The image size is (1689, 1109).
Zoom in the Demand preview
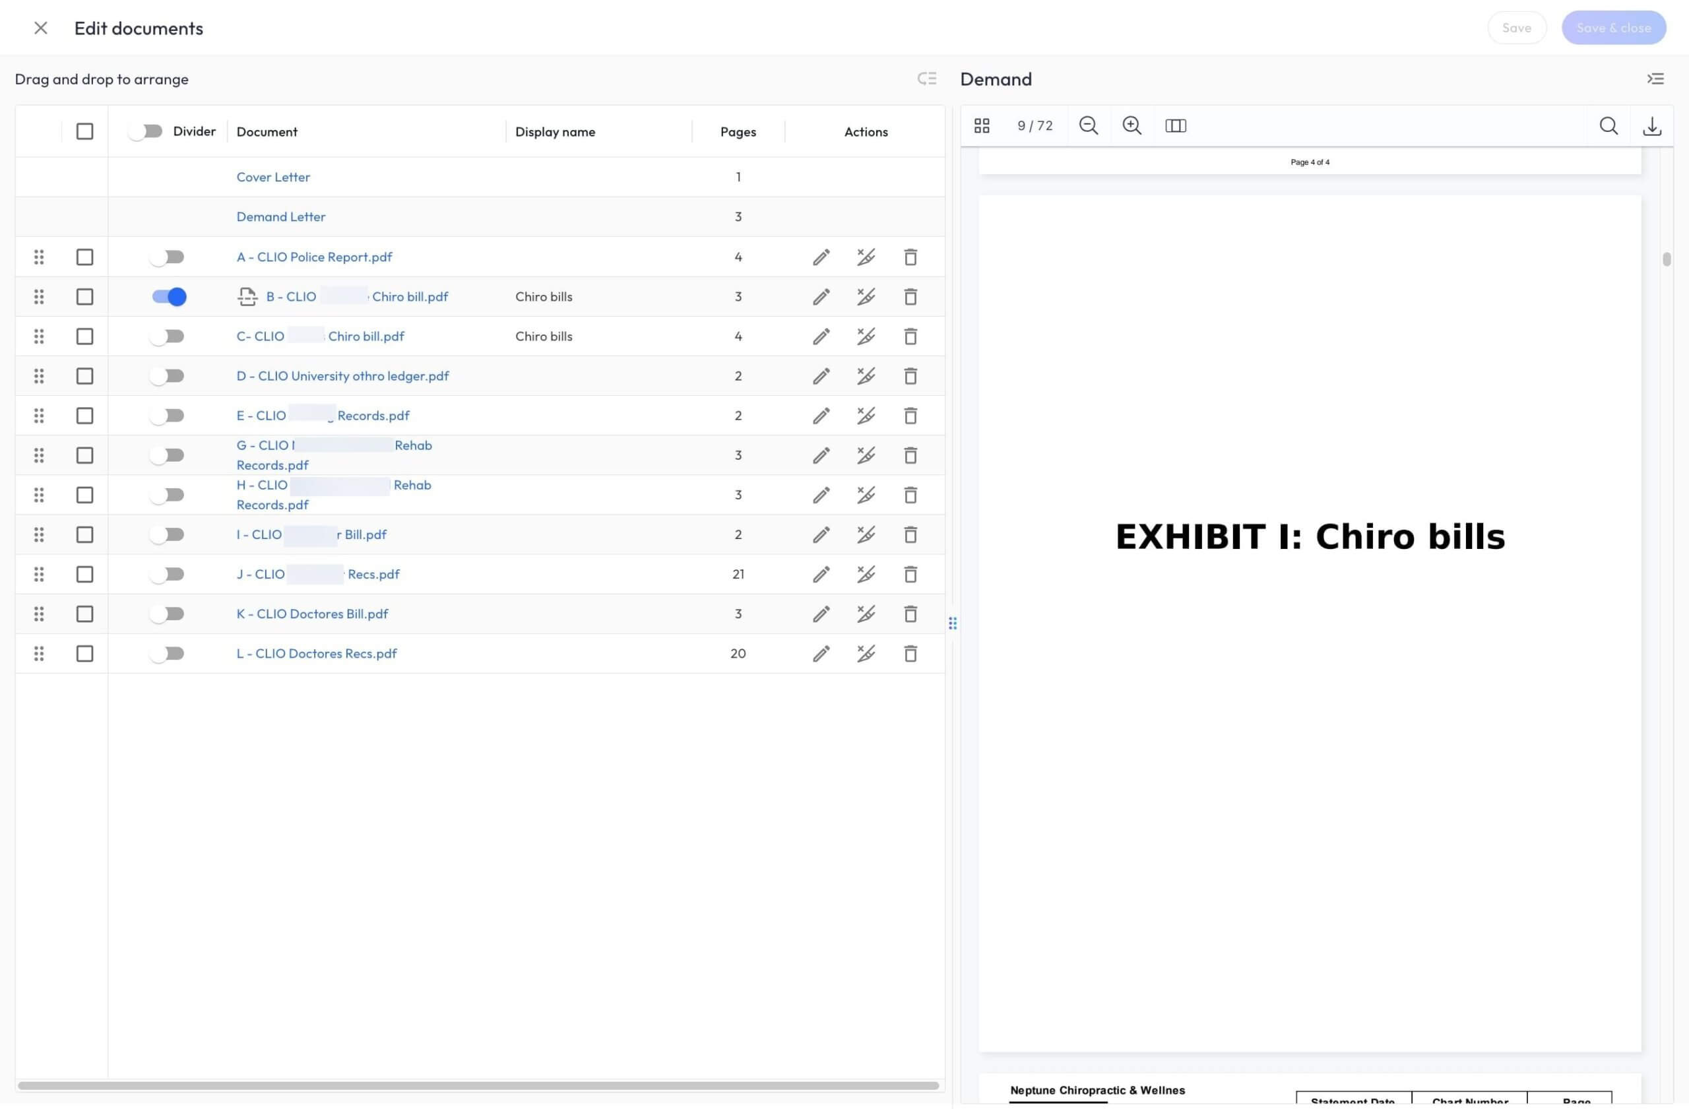1131,125
